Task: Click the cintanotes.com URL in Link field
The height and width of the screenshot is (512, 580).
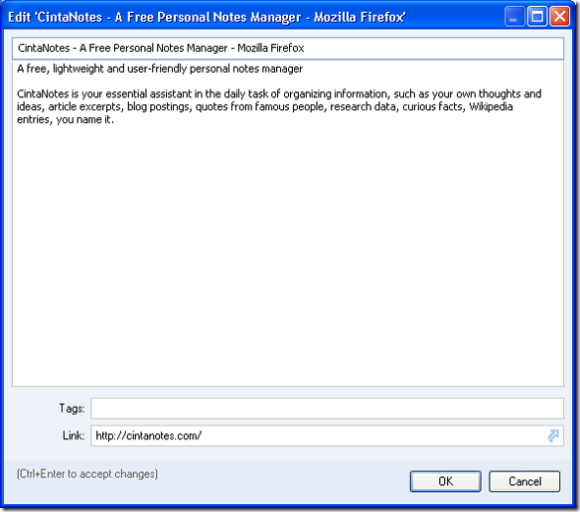Action: click(x=148, y=435)
